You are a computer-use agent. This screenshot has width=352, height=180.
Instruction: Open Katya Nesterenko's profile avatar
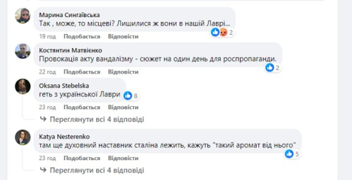tap(23, 137)
